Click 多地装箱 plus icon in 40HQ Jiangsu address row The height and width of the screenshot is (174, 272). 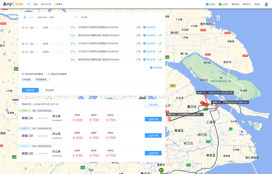pyautogui.click(x=144, y=52)
